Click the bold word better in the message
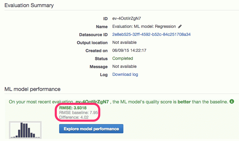 (x=184, y=102)
